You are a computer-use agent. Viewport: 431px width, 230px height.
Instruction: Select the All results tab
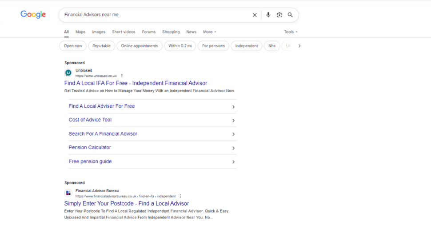coord(67,32)
